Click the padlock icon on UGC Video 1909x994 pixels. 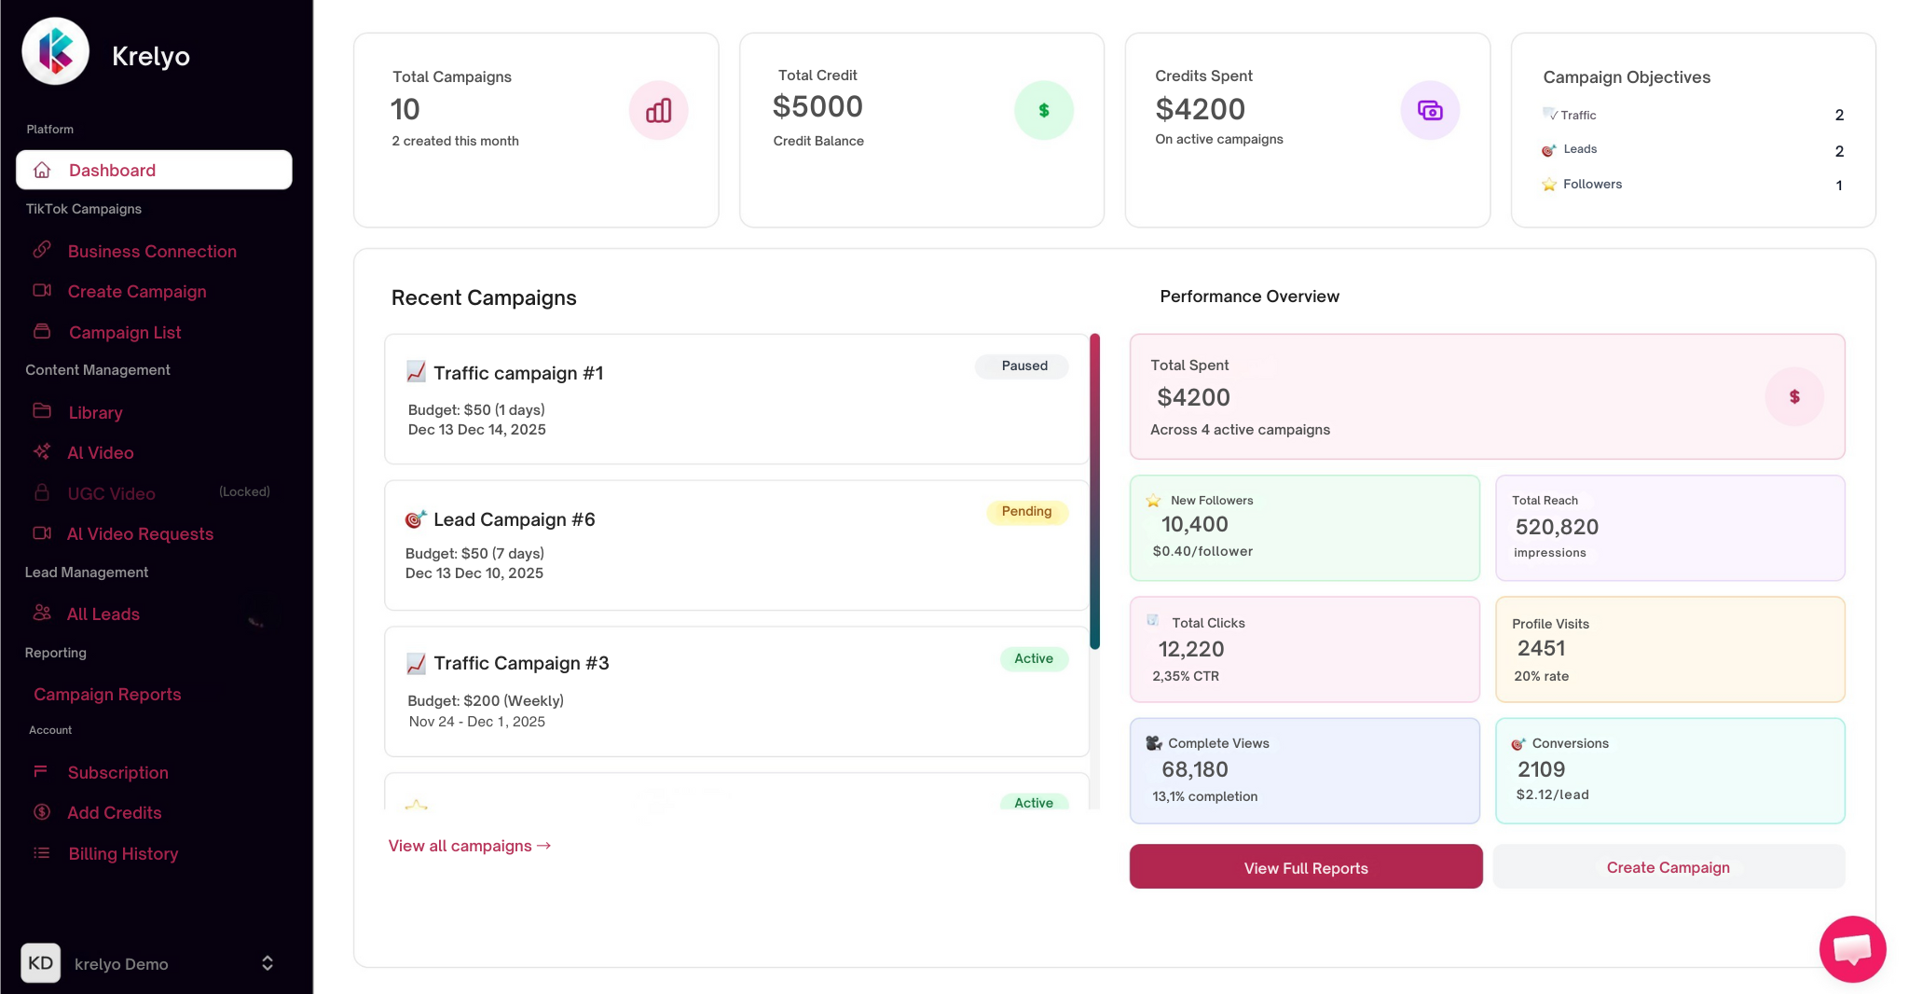point(42,492)
